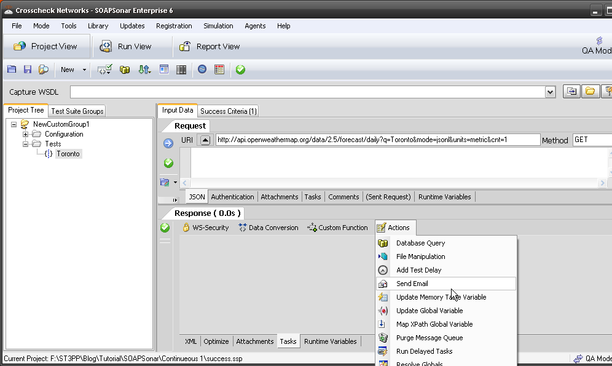
Task: Click the request scrollbar left arrow
Action: [x=185, y=183]
